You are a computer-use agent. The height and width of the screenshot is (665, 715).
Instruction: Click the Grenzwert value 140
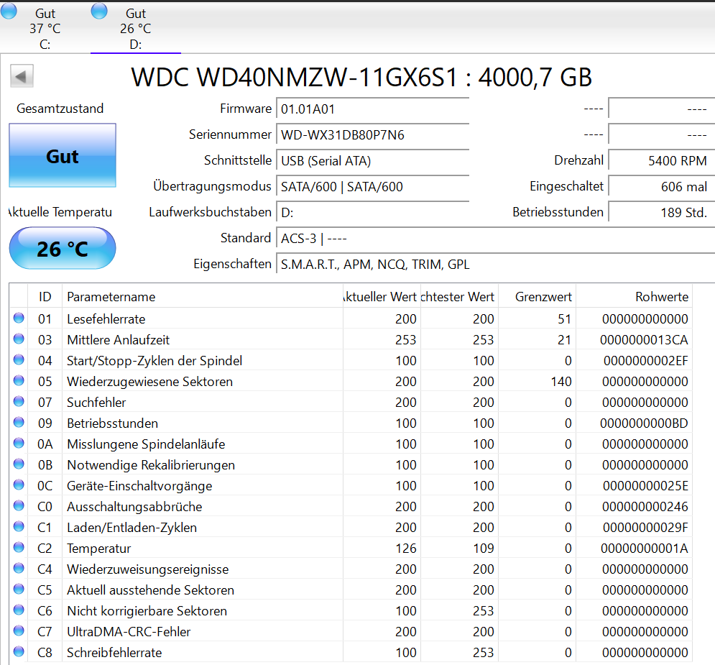(x=561, y=381)
